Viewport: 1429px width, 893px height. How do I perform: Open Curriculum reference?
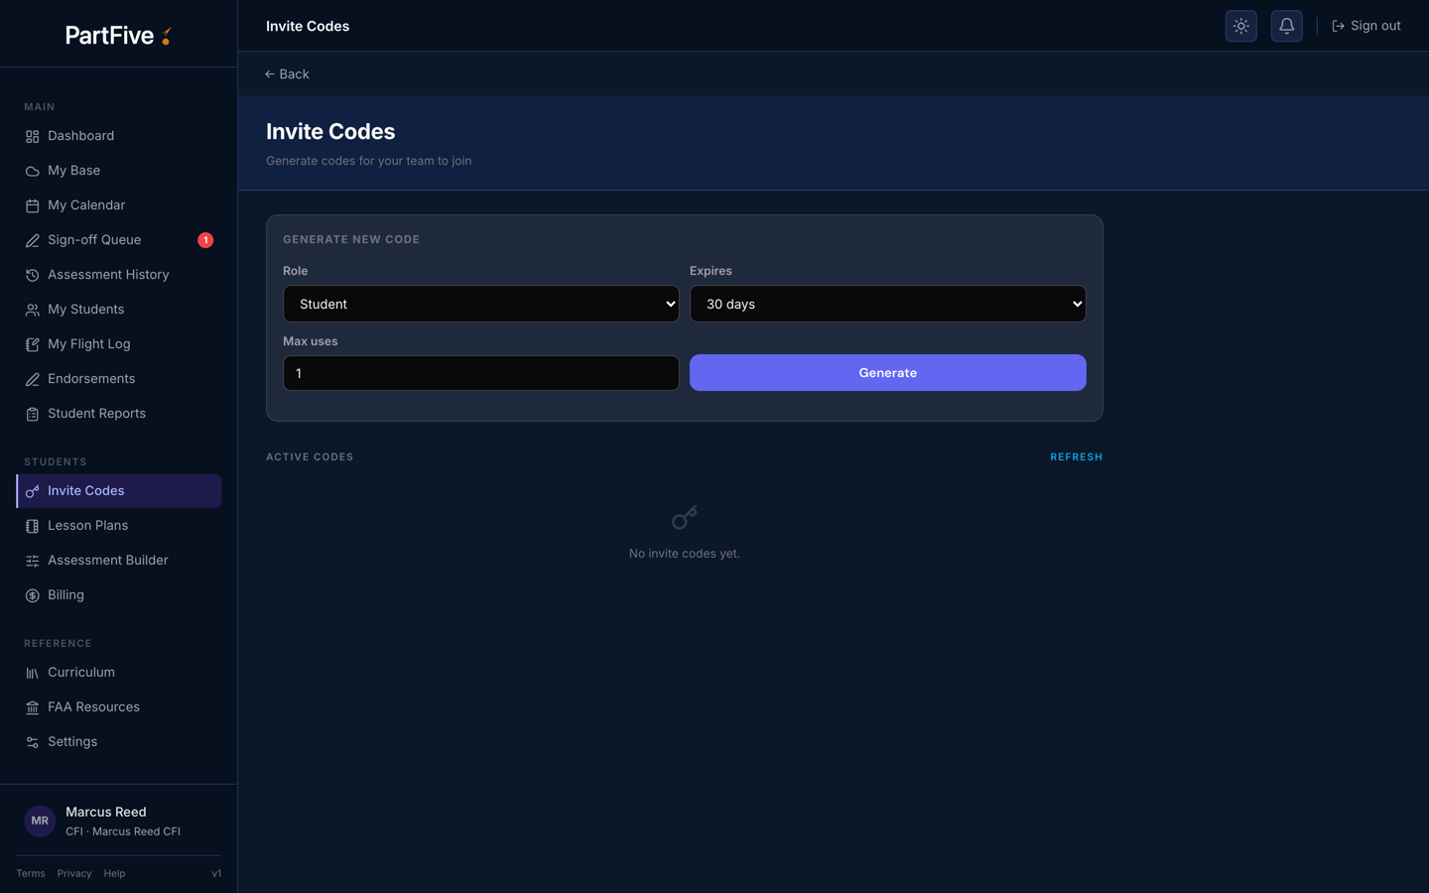pos(119,673)
